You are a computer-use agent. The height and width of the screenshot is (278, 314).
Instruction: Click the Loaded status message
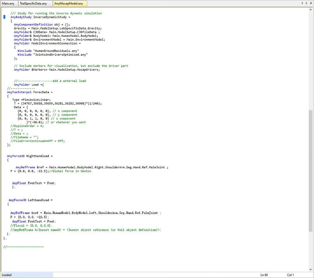click(6, 275)
